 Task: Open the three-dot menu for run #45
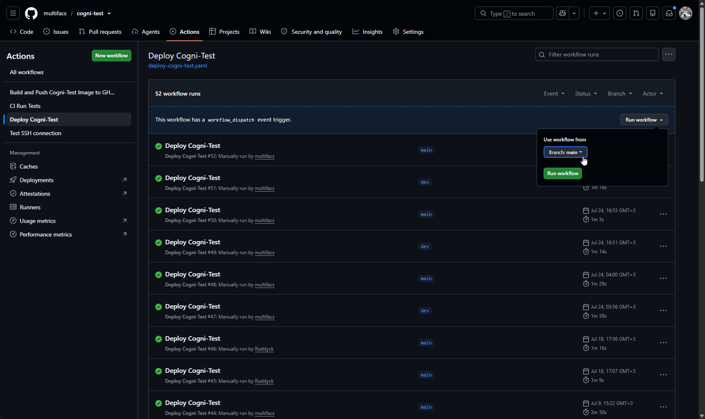click(x=663, y=375)
